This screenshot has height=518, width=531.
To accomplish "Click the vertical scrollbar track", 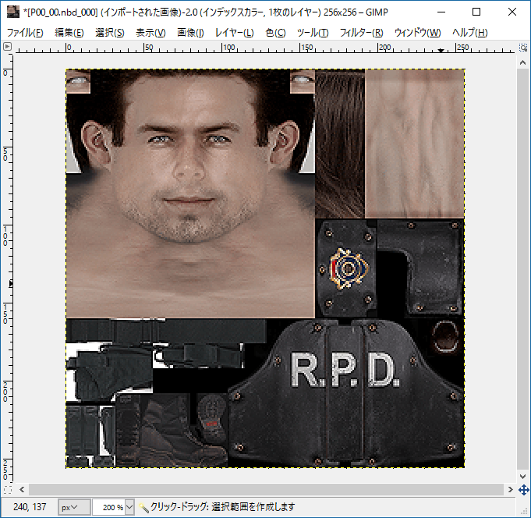I will click(x=522, y=269).
